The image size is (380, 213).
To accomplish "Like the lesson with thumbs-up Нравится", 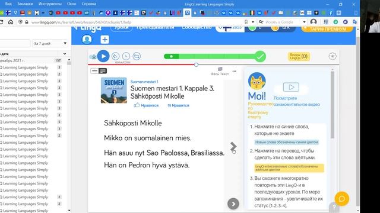I will click(146, 105).
